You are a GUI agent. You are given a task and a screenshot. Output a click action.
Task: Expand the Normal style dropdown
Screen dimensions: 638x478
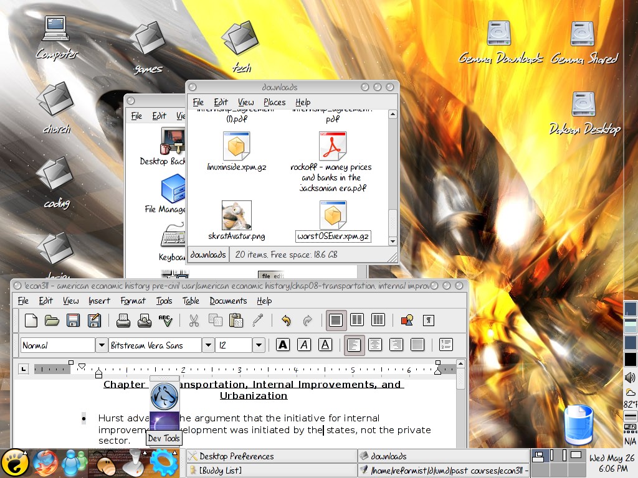[x=102, y=345]
